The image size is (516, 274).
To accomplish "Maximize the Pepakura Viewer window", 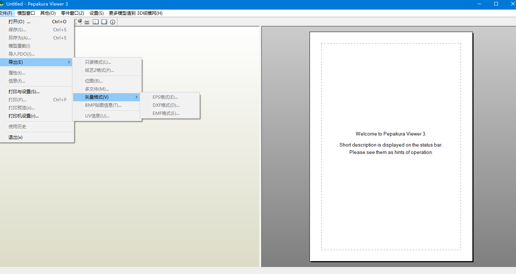I will (x=496, y=4).
